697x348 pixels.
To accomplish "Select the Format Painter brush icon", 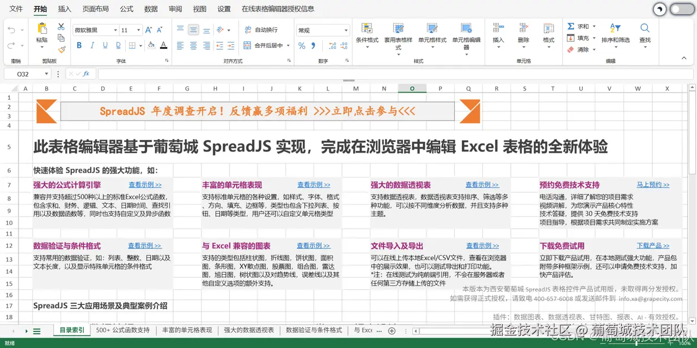I will tap(61, 50).
